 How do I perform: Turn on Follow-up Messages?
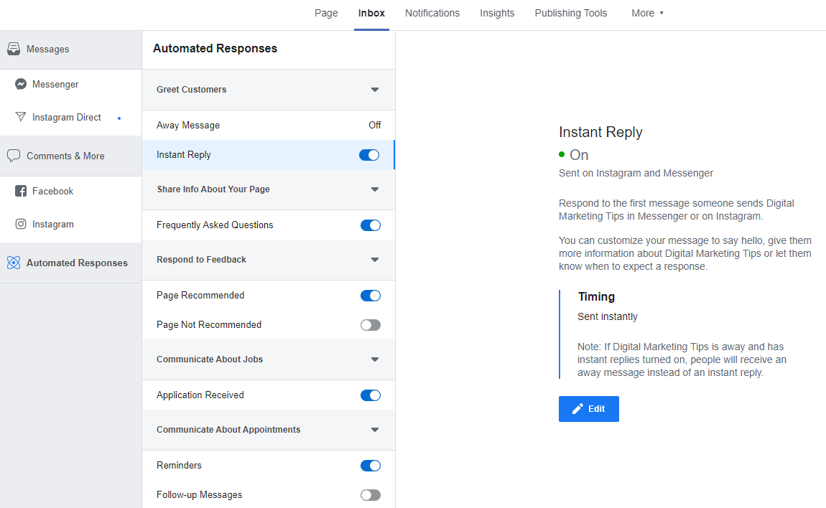(x=371, y=494)
